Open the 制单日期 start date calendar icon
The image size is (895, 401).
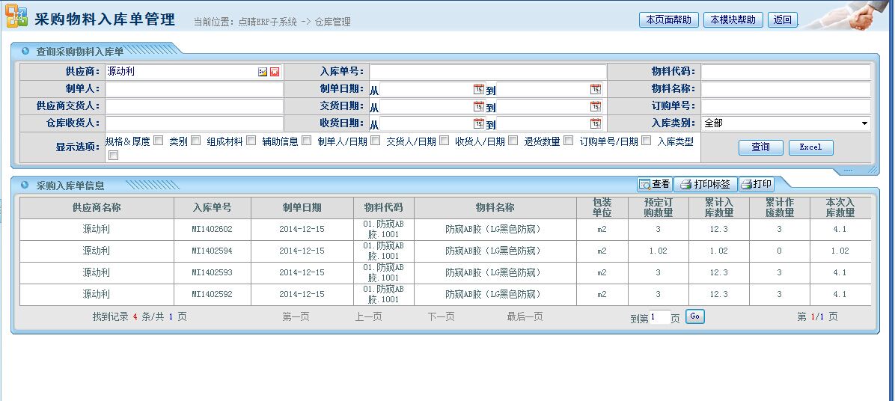(x=478, y=89)
